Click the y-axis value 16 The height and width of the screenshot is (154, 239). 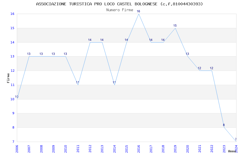pos(12,14)
